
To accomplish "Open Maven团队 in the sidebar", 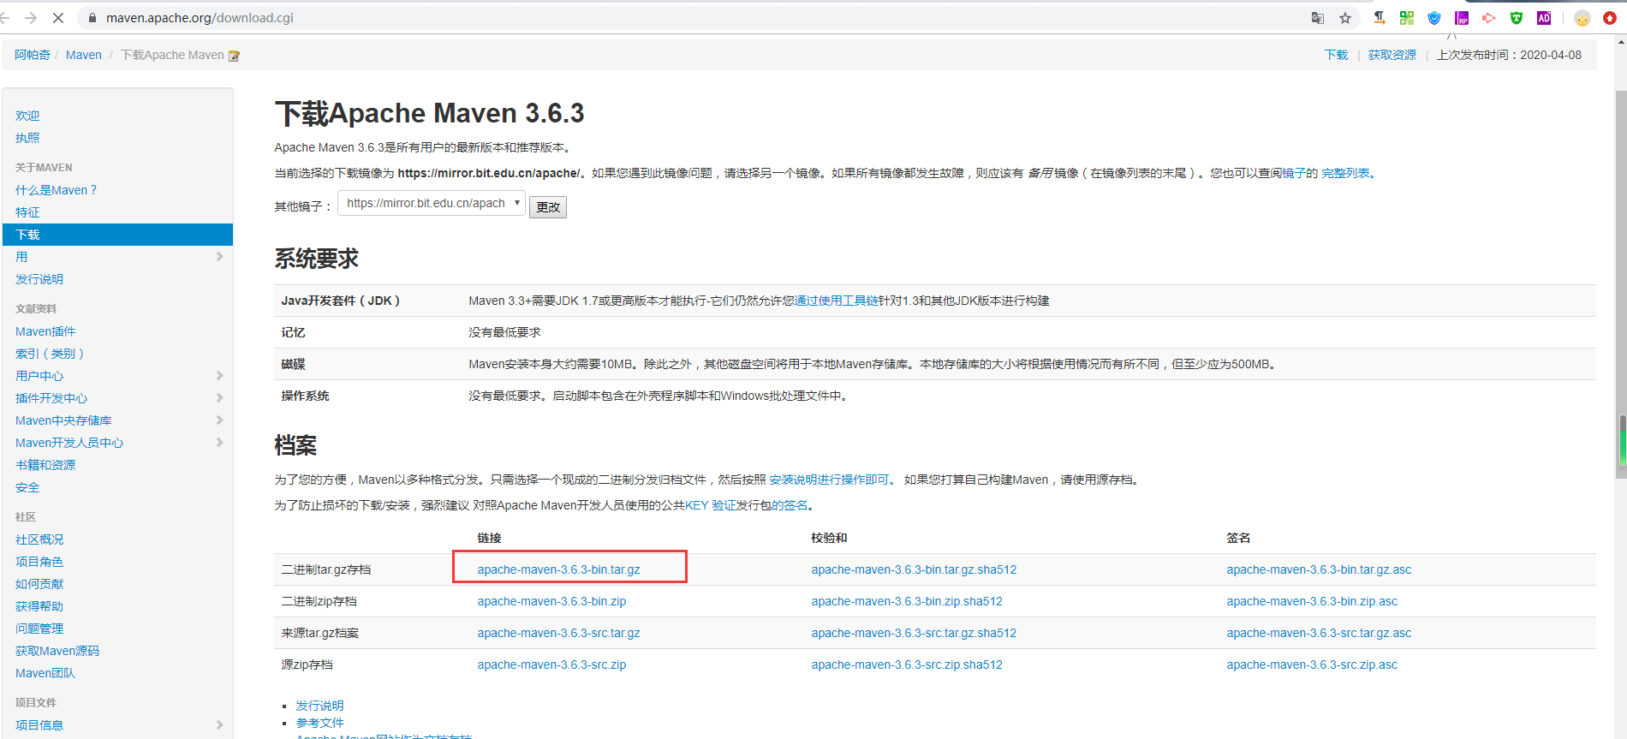I will (45, 673).
